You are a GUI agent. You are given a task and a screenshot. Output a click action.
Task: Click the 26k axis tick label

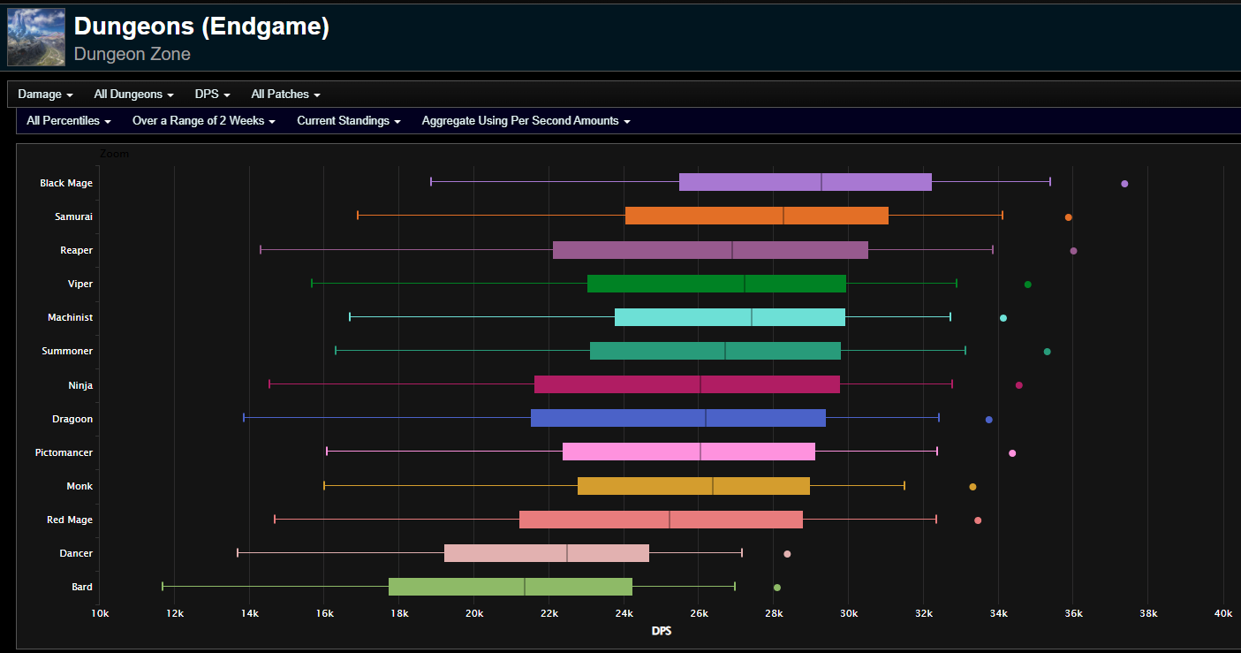click(x=699, y=613)
